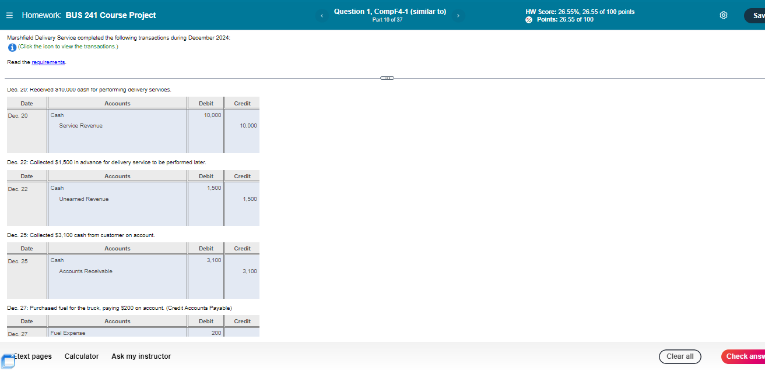Click the Homework: BUS 241 Course Project title
The width and height of the screenshot is (765, 371).
click(89, 15)
